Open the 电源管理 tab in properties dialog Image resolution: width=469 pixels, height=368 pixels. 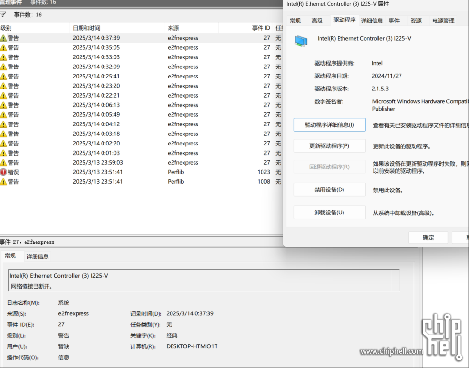443,21
